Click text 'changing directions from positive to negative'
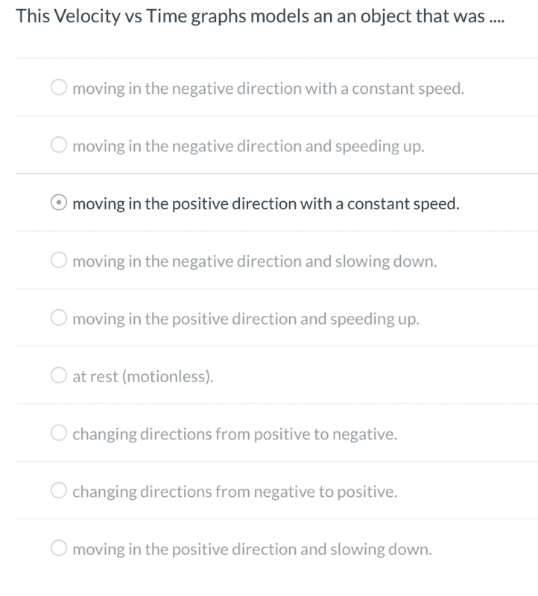This screenshot has width=538, height=596. pyautogui.click(x=235, y=434)
